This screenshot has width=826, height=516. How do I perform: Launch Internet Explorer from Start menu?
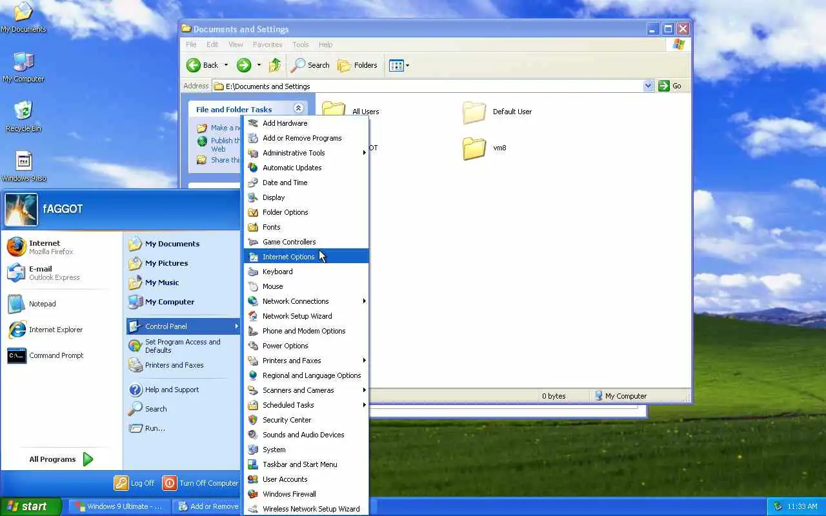tap(62, 330)
